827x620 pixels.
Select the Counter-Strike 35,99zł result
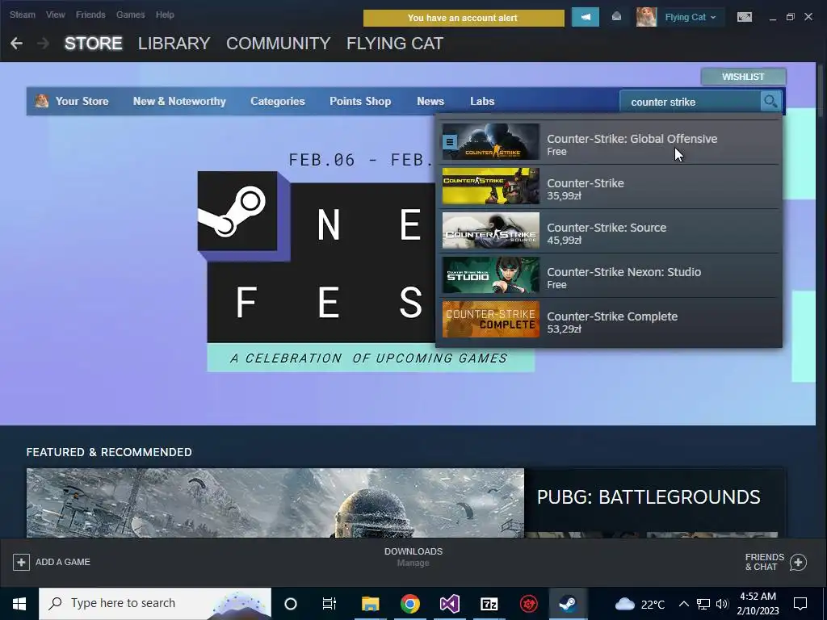click(x=610, y=186)
